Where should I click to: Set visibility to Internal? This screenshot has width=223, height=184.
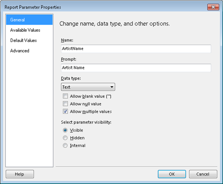[x=65, y=146]
